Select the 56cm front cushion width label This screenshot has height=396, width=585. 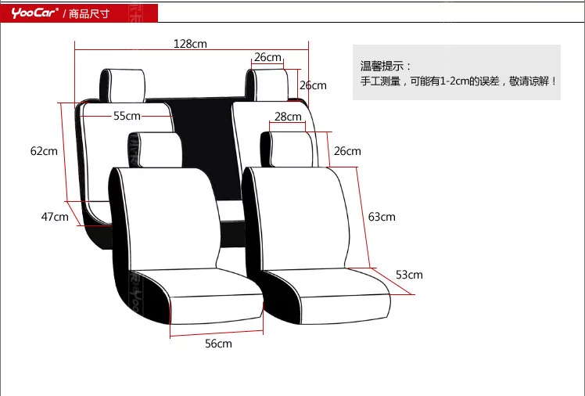coord(218,344)
